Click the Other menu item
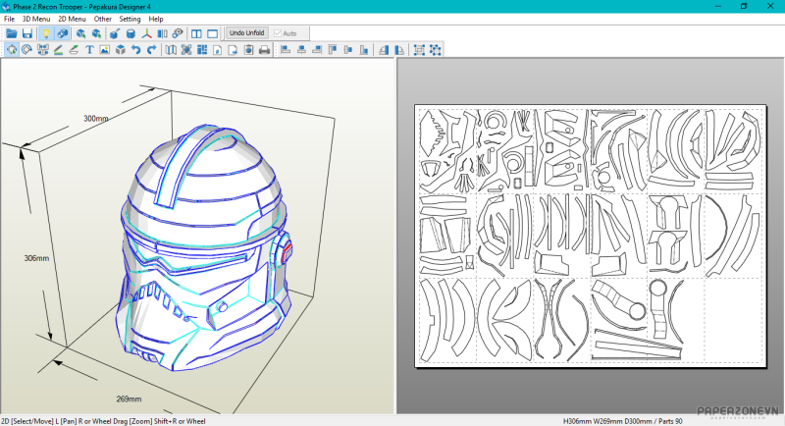This screenshot has width=785, height=426. point(102,19)
